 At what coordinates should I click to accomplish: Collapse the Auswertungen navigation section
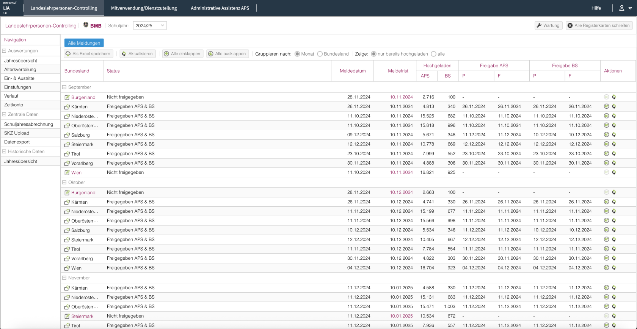tap(4, 51)
